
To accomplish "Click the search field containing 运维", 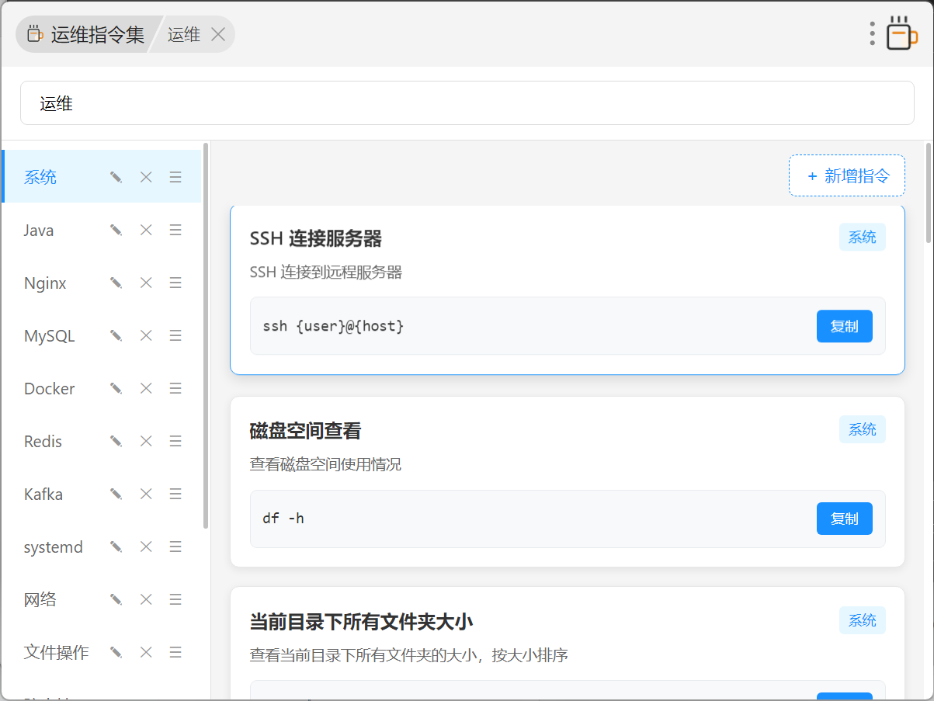I will point(466,103).
